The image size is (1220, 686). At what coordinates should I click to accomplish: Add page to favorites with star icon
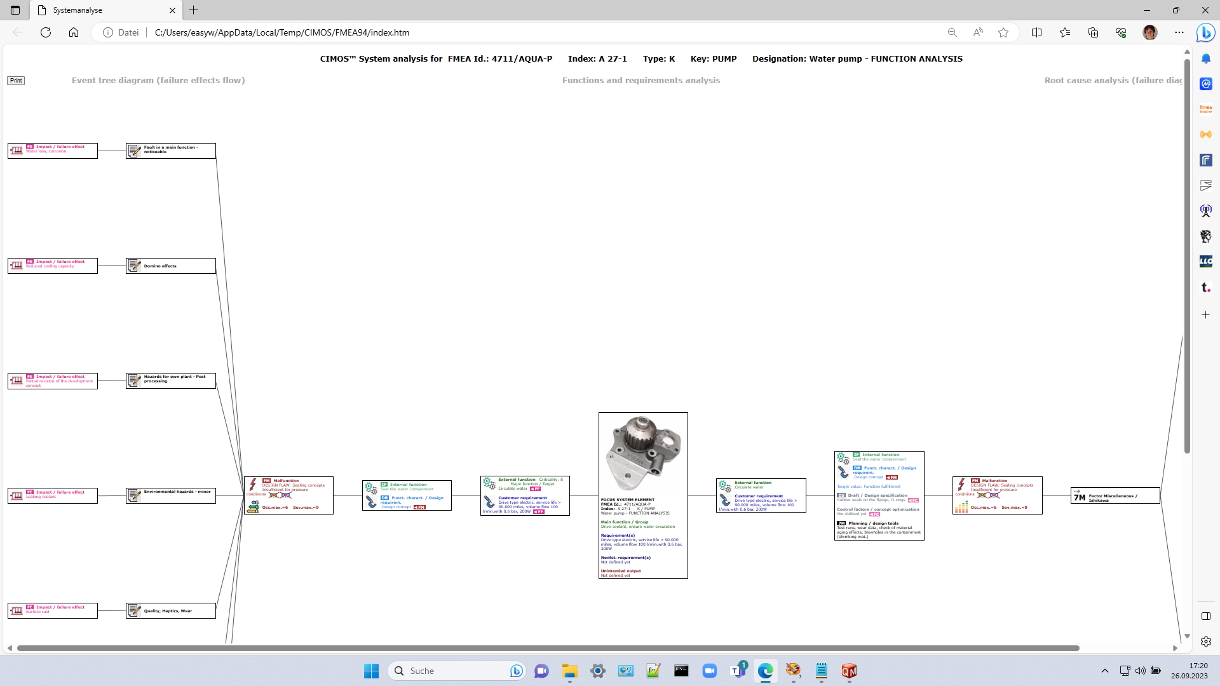click(1003, 32)
